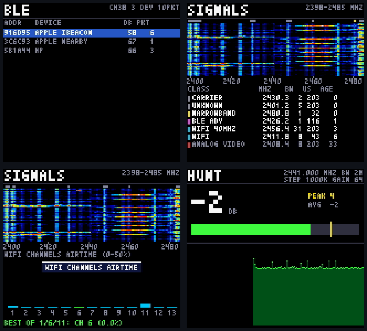Click the ADDR column header in BLE list
The height and width of the screenshot is (331, 367).
pyautogui.click(x=13, y=22)
